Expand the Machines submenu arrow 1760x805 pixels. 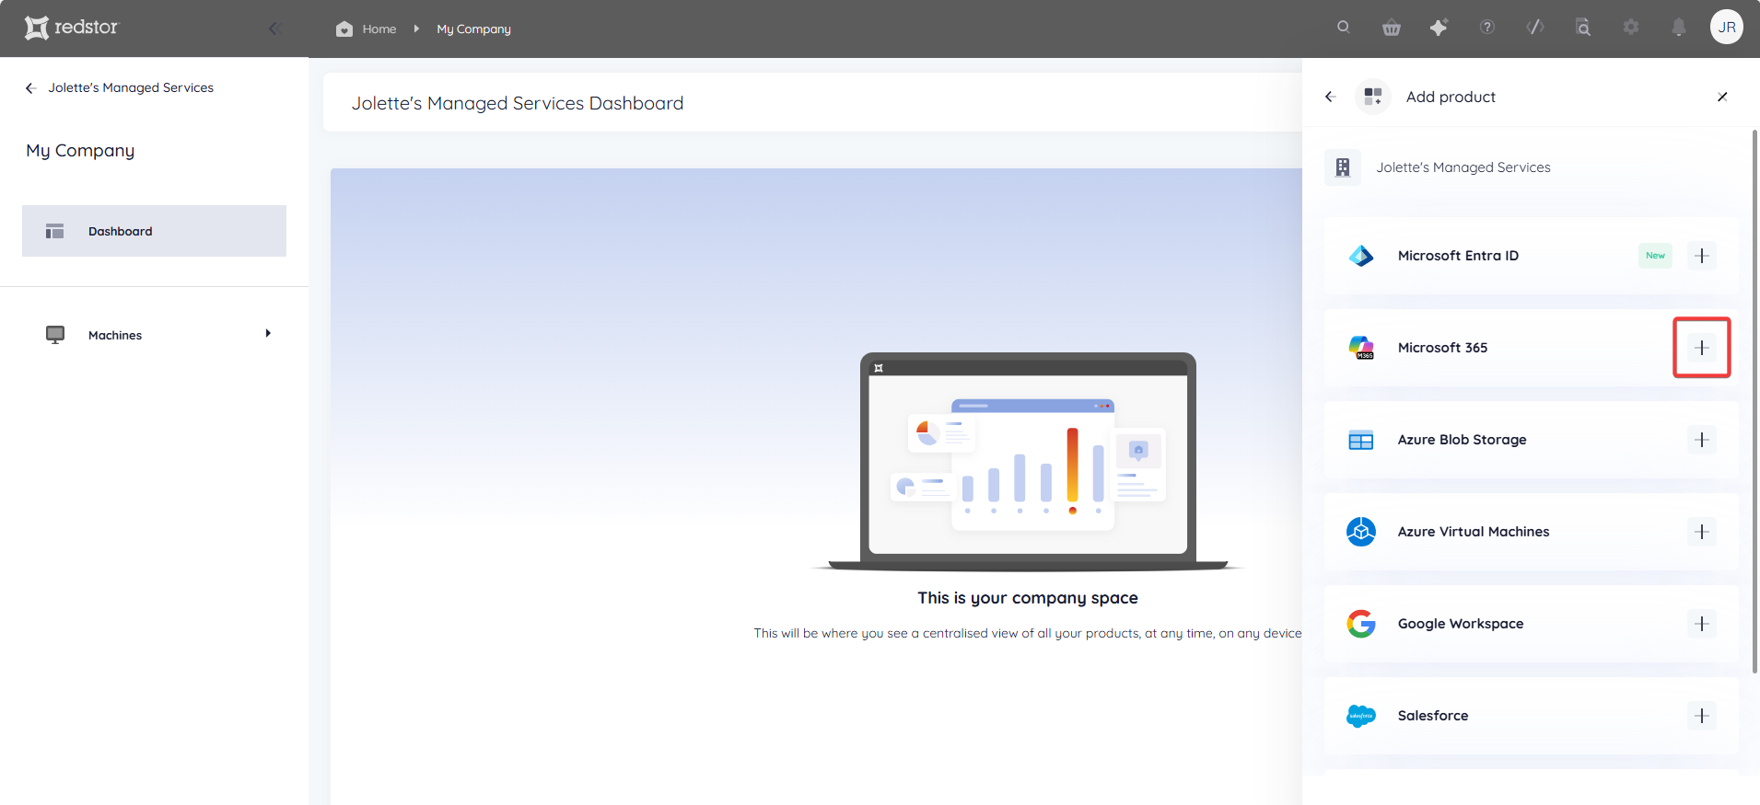point(268,333)
